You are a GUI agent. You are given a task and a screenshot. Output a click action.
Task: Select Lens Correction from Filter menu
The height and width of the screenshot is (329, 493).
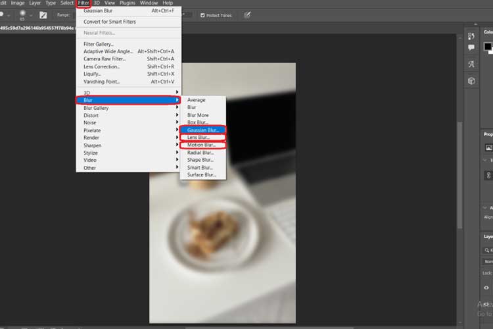[x=129, y=66]
